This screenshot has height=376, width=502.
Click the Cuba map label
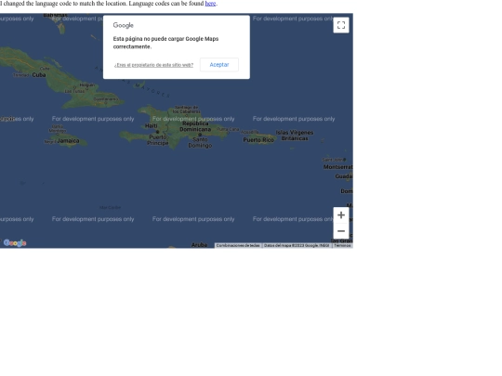pyautogui.click(x=39, y=75)
